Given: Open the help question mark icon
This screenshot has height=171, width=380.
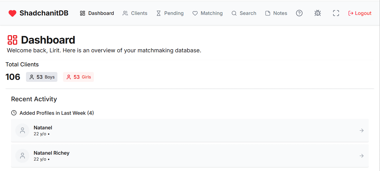Looking at the screenshot, I should tap(299, 13).
